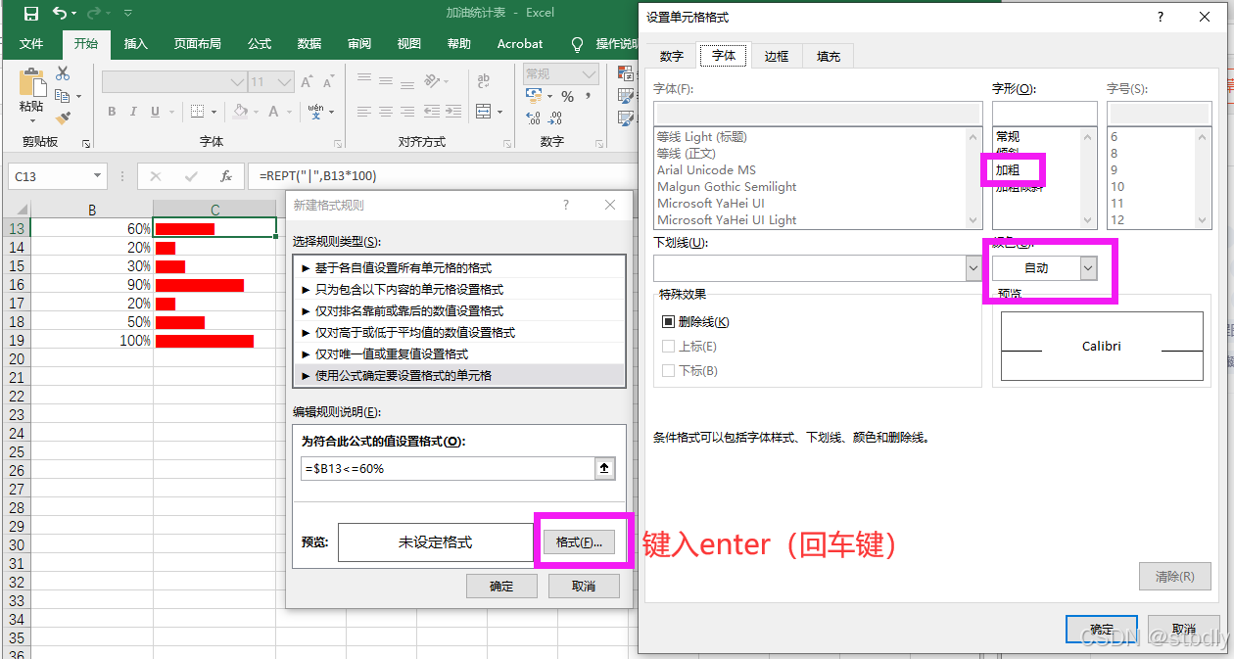Click the Percent Style icon
This screenshot has height=659, width=1234.
coord(567,96)
